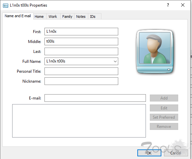Open the IDs tab

click(x=93, y=17)
